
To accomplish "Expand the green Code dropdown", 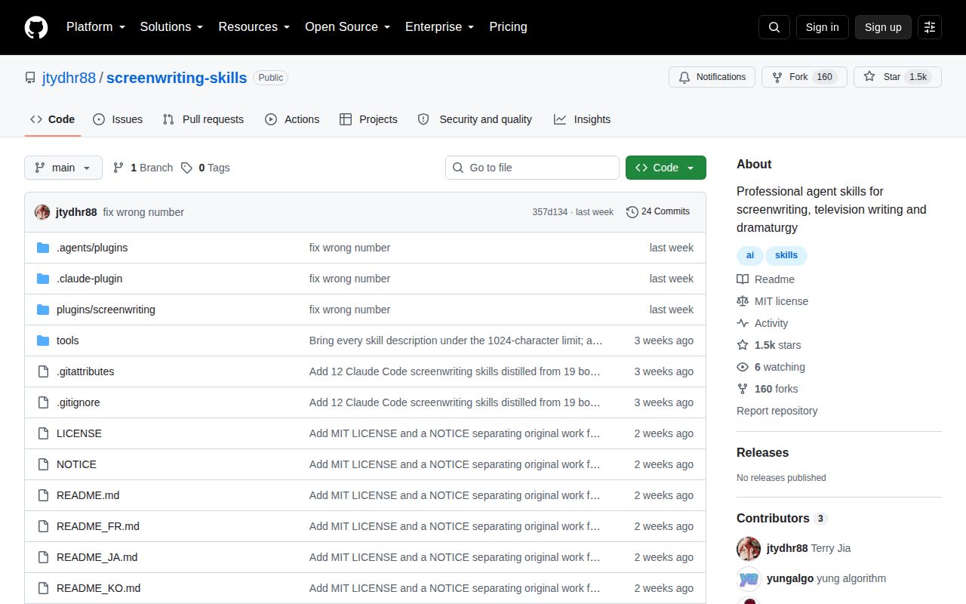I will coord(666,168).
